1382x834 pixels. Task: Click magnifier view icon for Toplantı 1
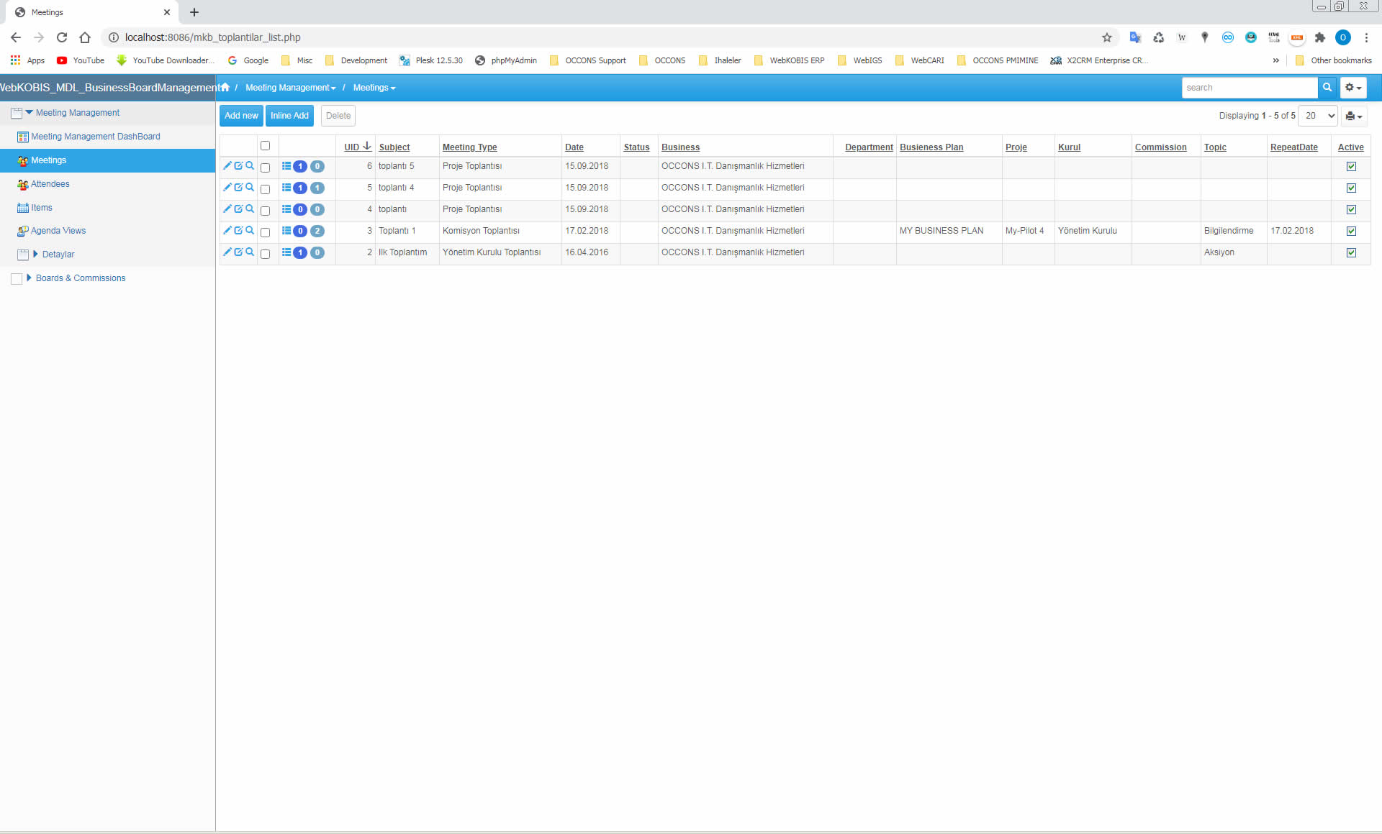point(250,231)
